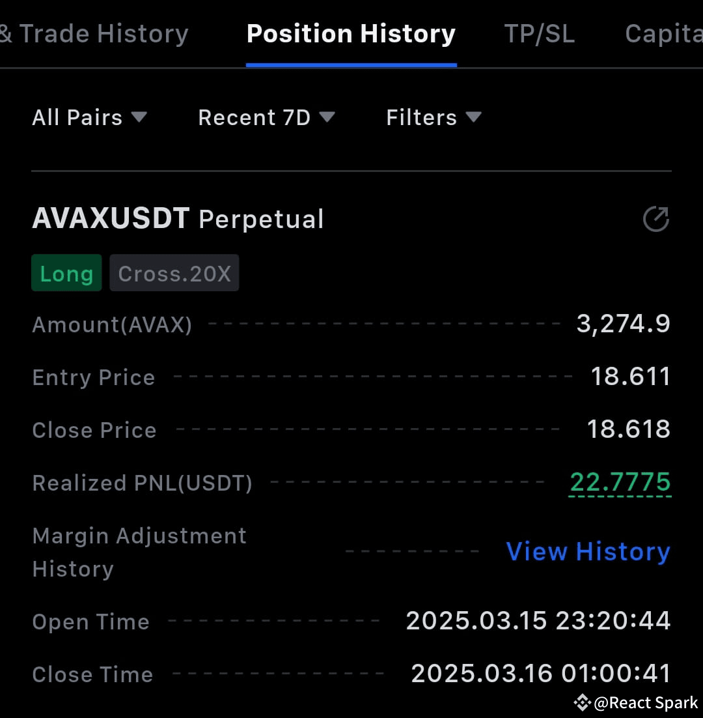The width and height of the screenshot is (703, 718).
Task: Tap the Realized PNL value 22.7775
Action: [x=620, y=483]
